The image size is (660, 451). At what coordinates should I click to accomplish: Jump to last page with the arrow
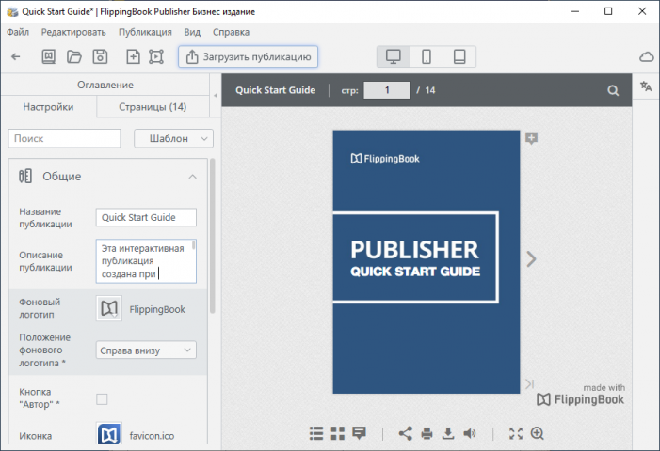click(529, 383)
